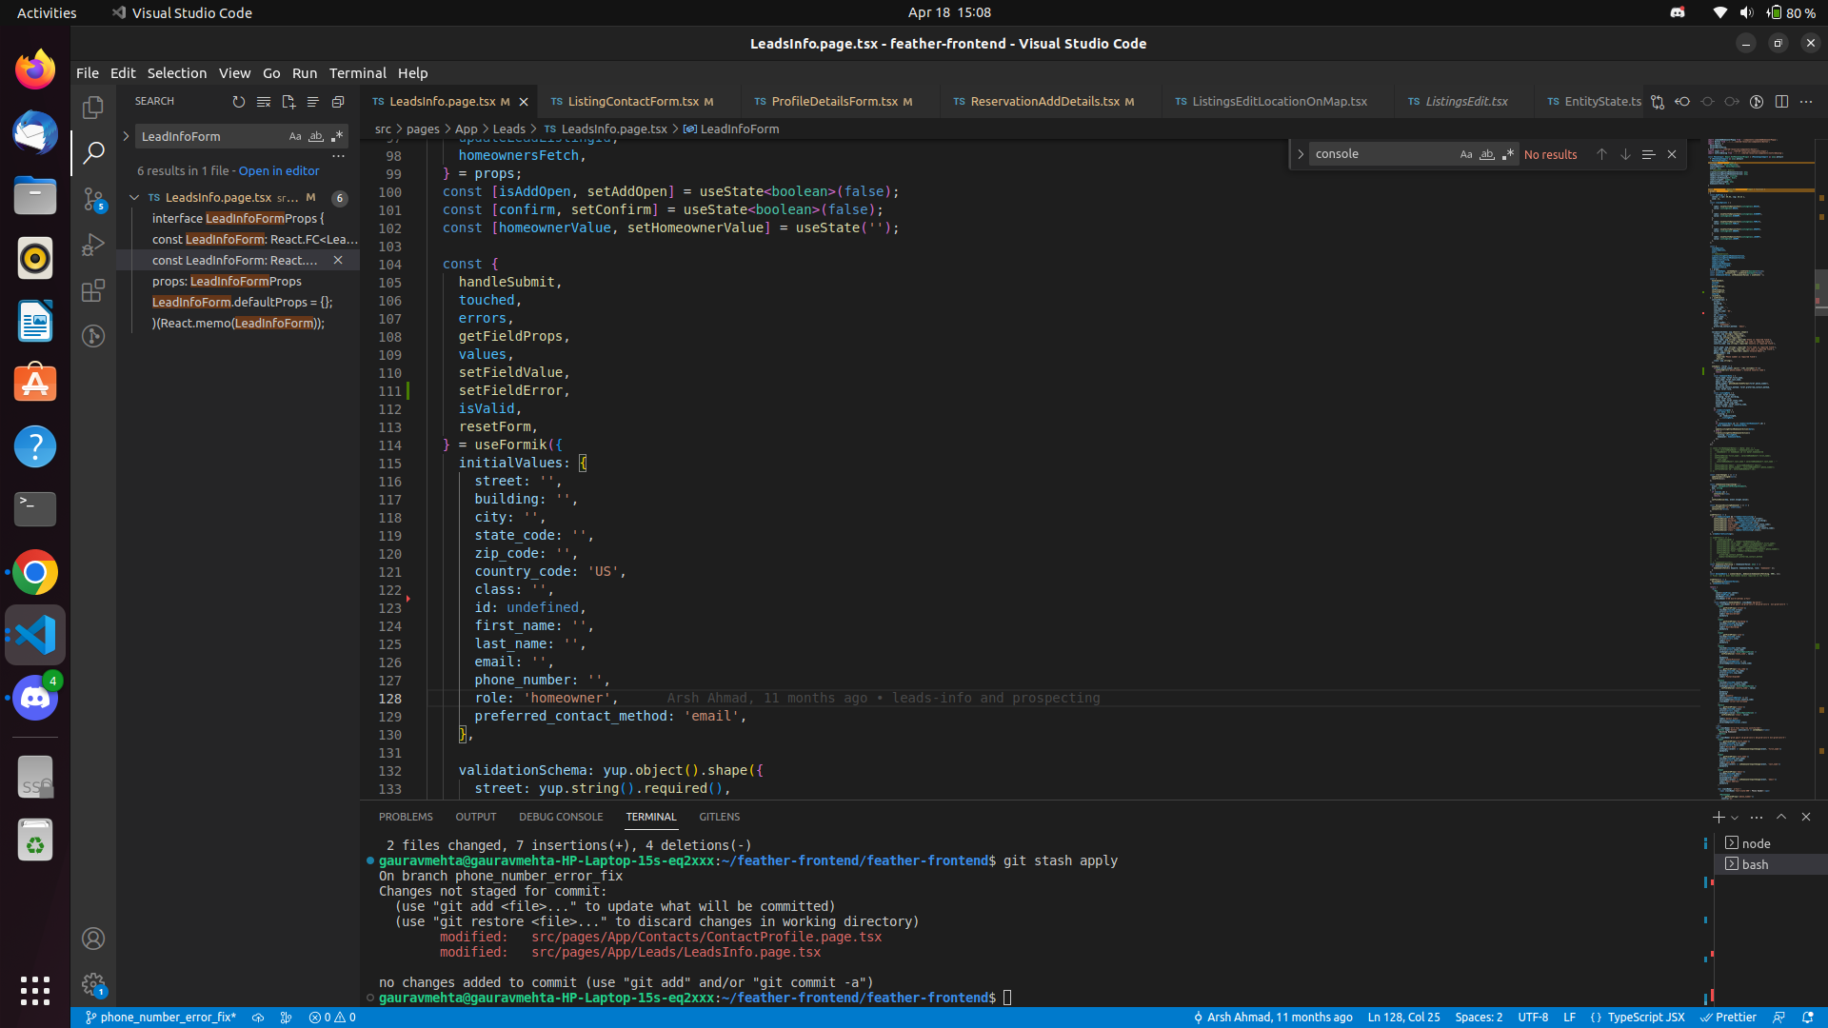Toggle Match Whole Word in find widget
Viewport: 1828px width, 1028px height.
point(1486,154)
